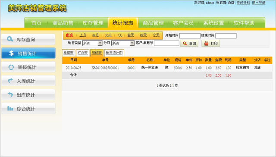
Task: Open 综合统计 with the bar chart icon
Action: 28,108
